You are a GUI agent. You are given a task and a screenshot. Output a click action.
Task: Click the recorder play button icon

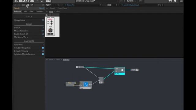119,5
